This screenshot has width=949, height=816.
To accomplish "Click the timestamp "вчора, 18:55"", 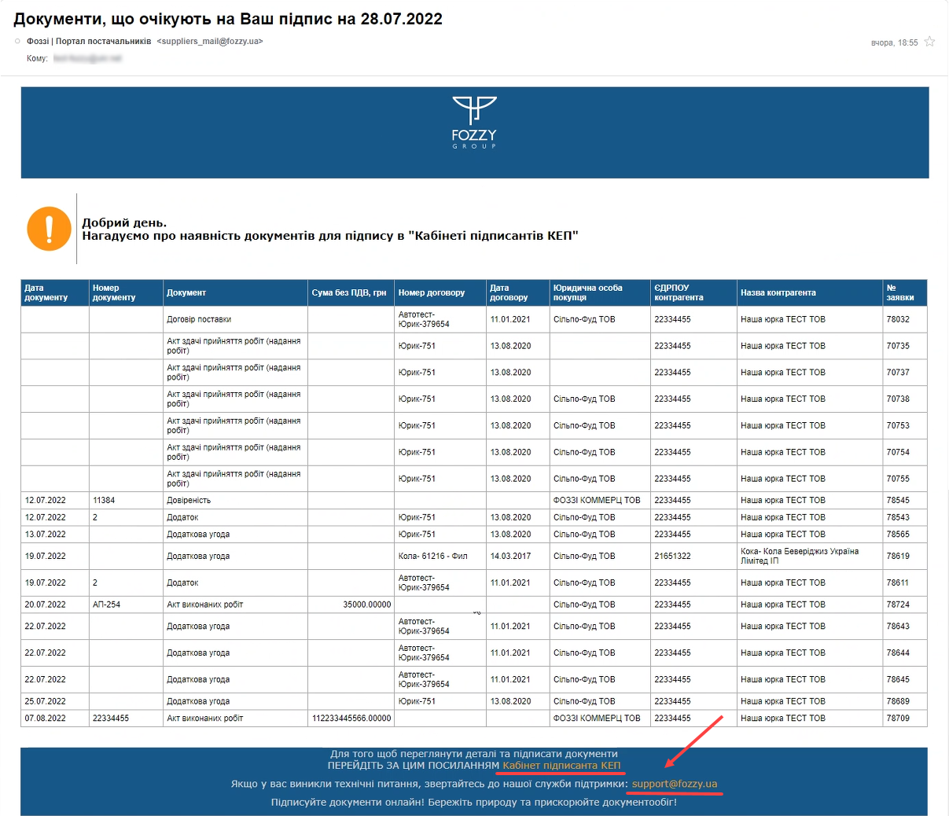I will pyautogui.click(x=894, y=42).
